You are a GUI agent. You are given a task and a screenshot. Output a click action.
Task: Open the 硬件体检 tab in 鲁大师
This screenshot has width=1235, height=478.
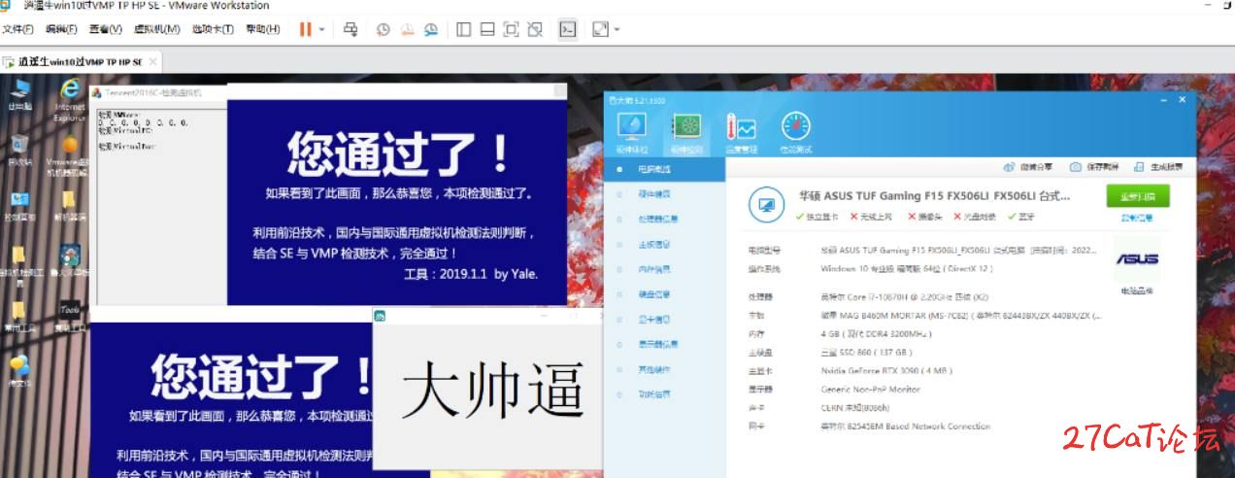tap(632, 133)
